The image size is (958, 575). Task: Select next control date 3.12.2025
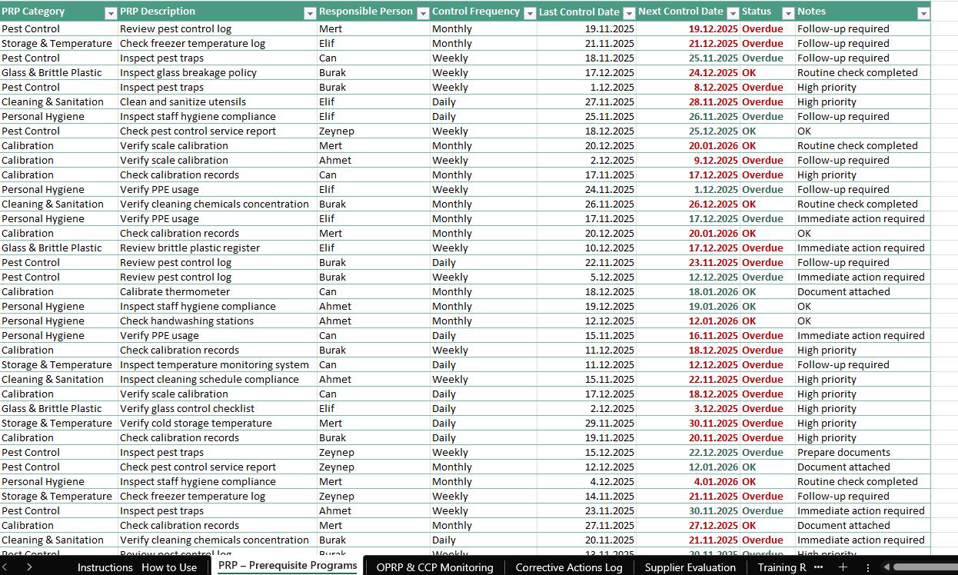688,408
